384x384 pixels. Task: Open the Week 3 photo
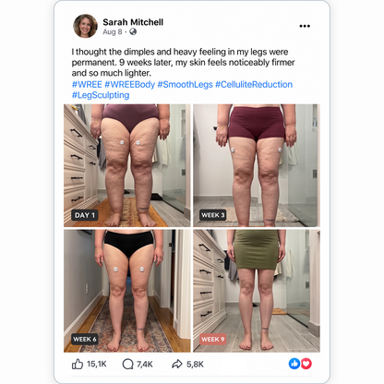coord(257,165)
